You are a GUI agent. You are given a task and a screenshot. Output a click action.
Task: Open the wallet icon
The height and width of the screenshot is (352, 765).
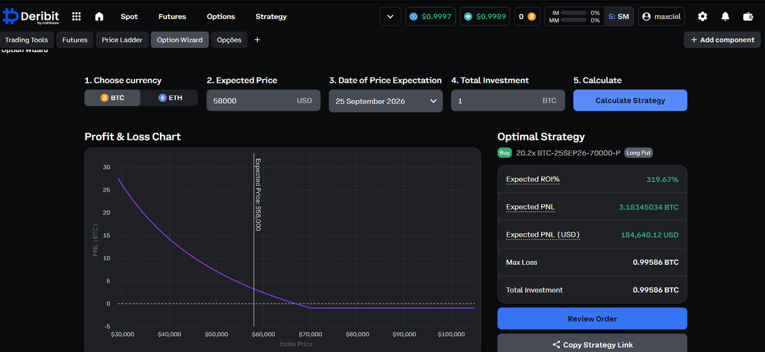pos(748,17)
